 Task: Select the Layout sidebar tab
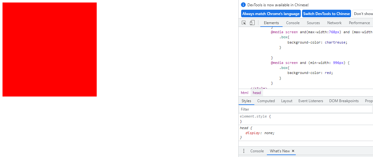[287, 101]
